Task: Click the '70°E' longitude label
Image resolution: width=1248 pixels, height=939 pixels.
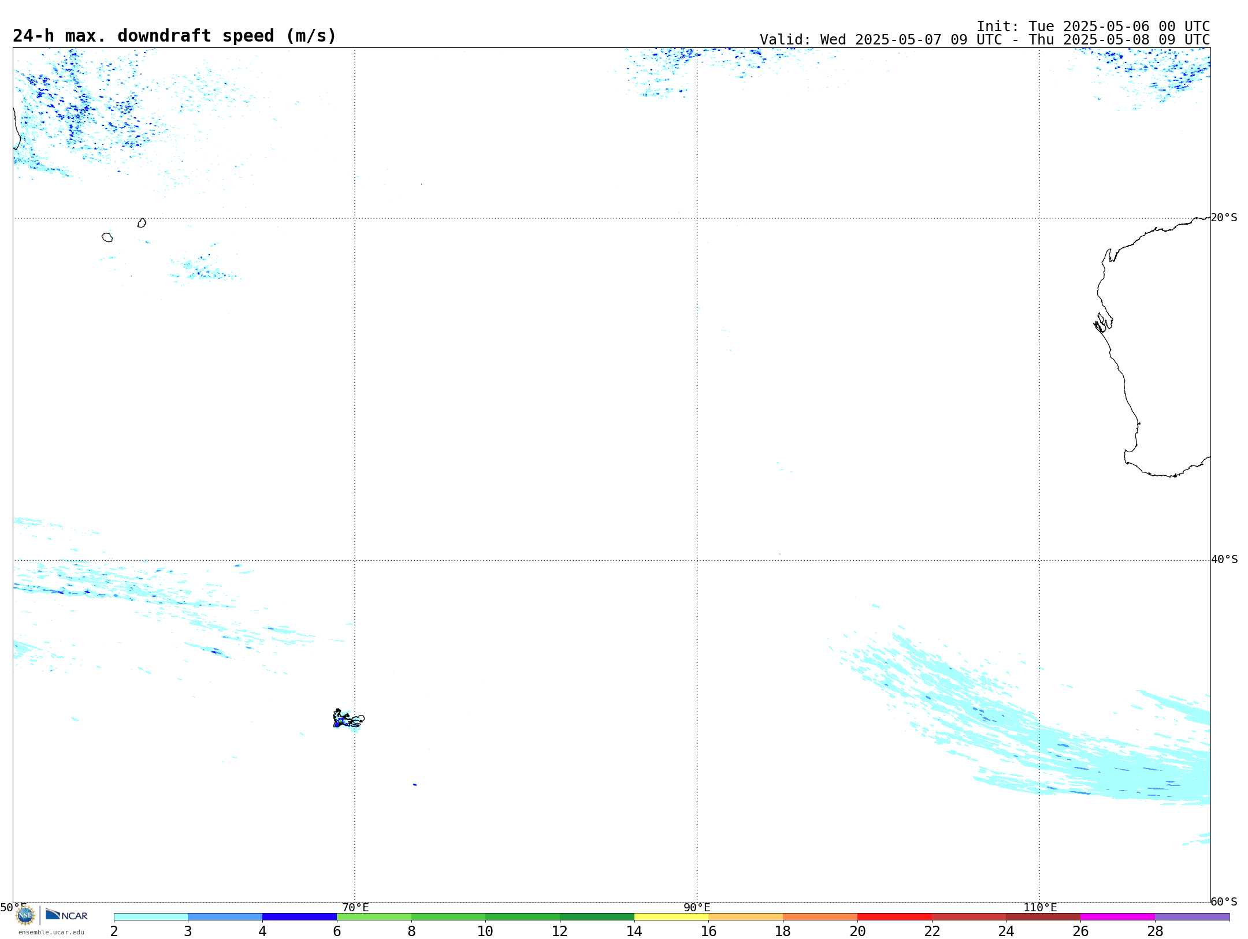Action: pyautogui.click(x=355, y=907)
